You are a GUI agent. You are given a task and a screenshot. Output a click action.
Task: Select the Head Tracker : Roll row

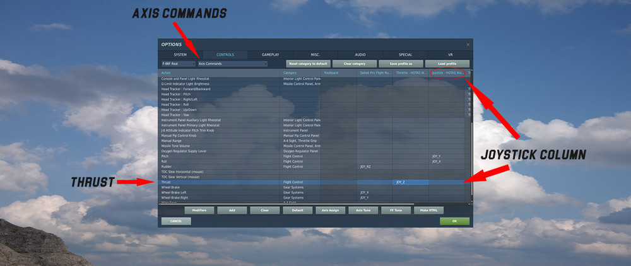pos(314,105)
